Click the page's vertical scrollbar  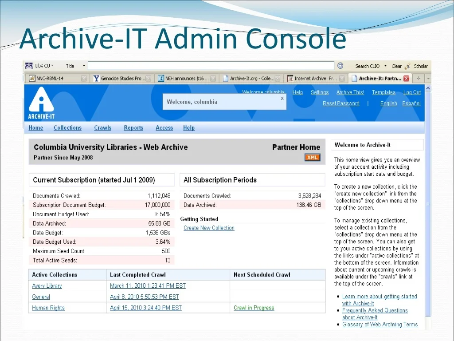(x=428, y=204)
